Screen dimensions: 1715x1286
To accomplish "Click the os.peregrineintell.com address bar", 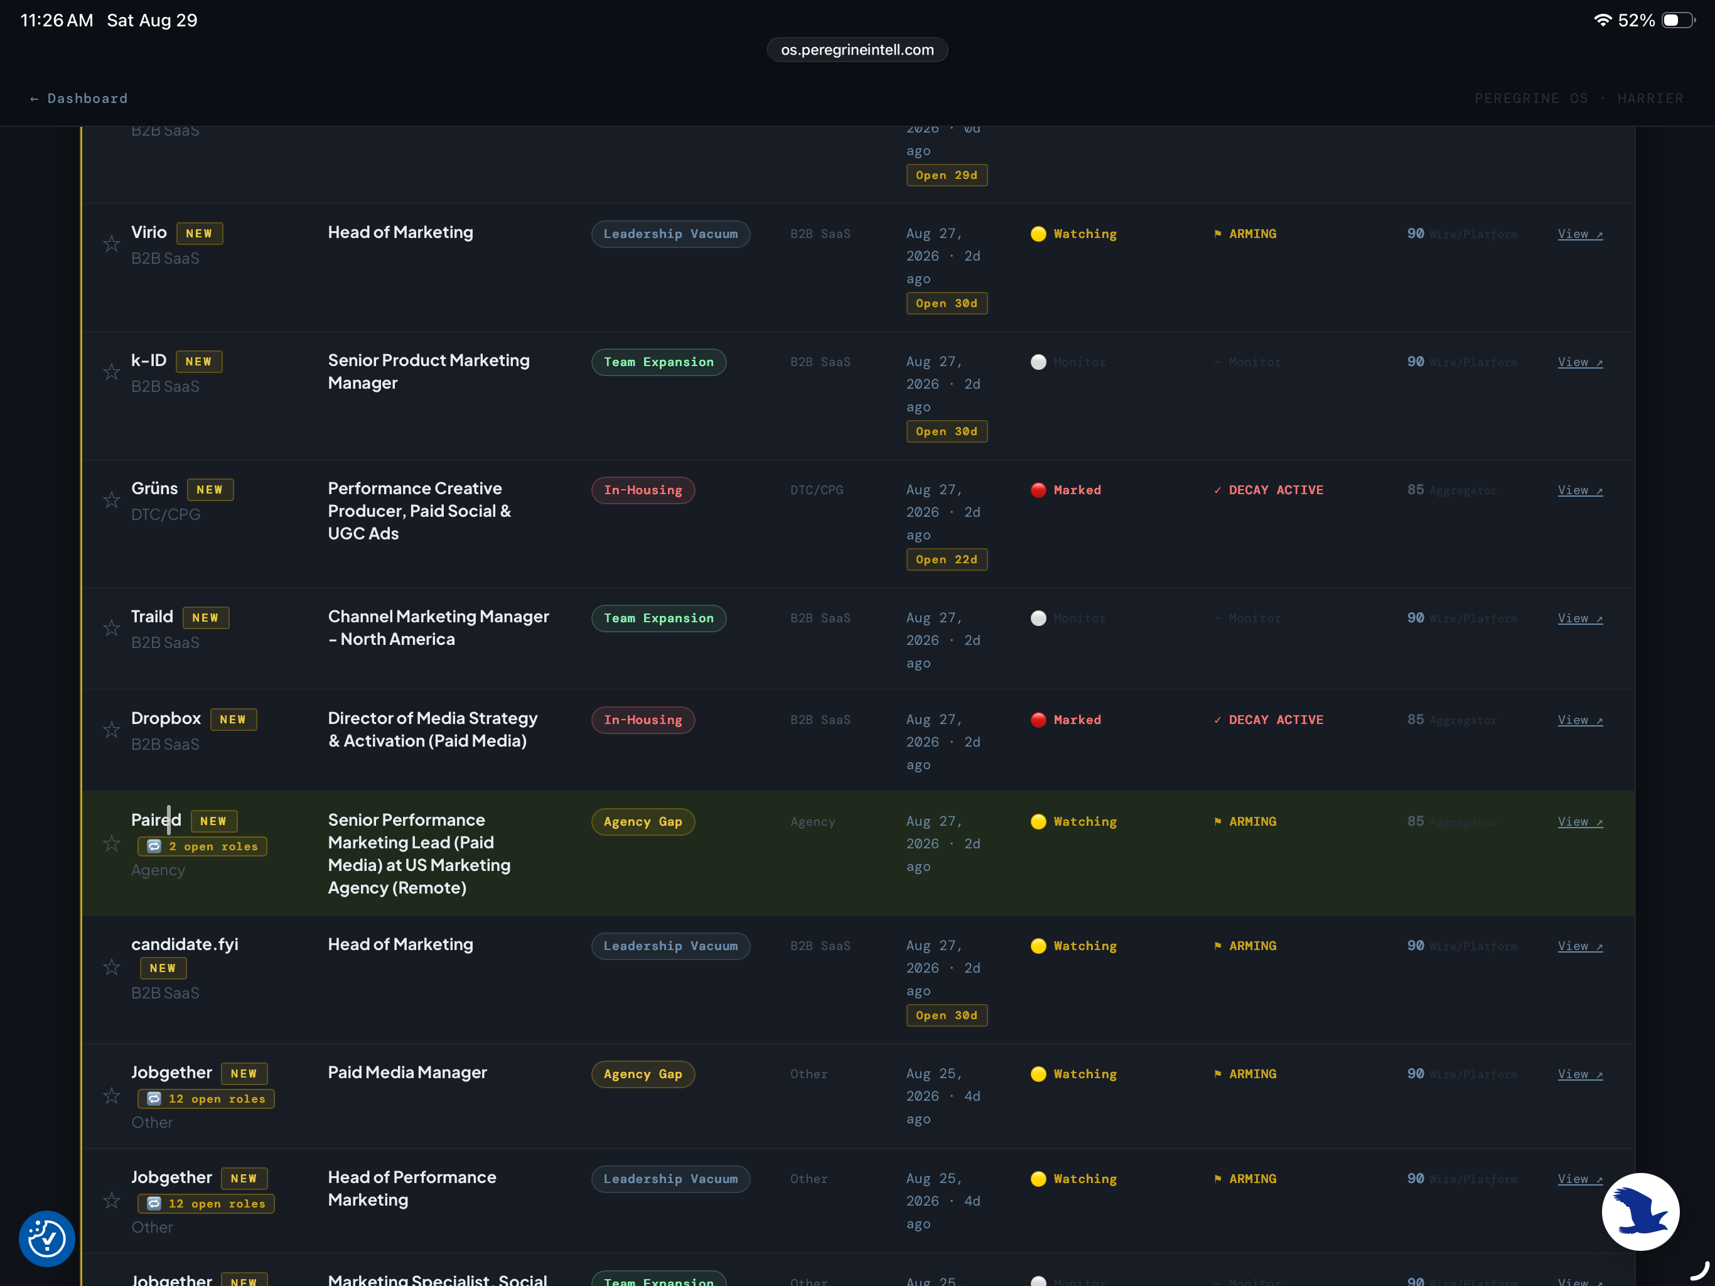I will pyautogui.click(x=857, y=50).
